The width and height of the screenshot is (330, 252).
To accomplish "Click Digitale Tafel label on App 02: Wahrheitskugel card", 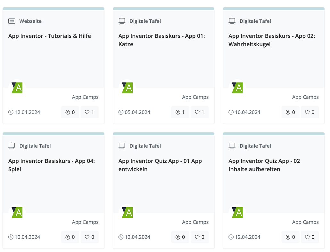I will tap(255, 21).
